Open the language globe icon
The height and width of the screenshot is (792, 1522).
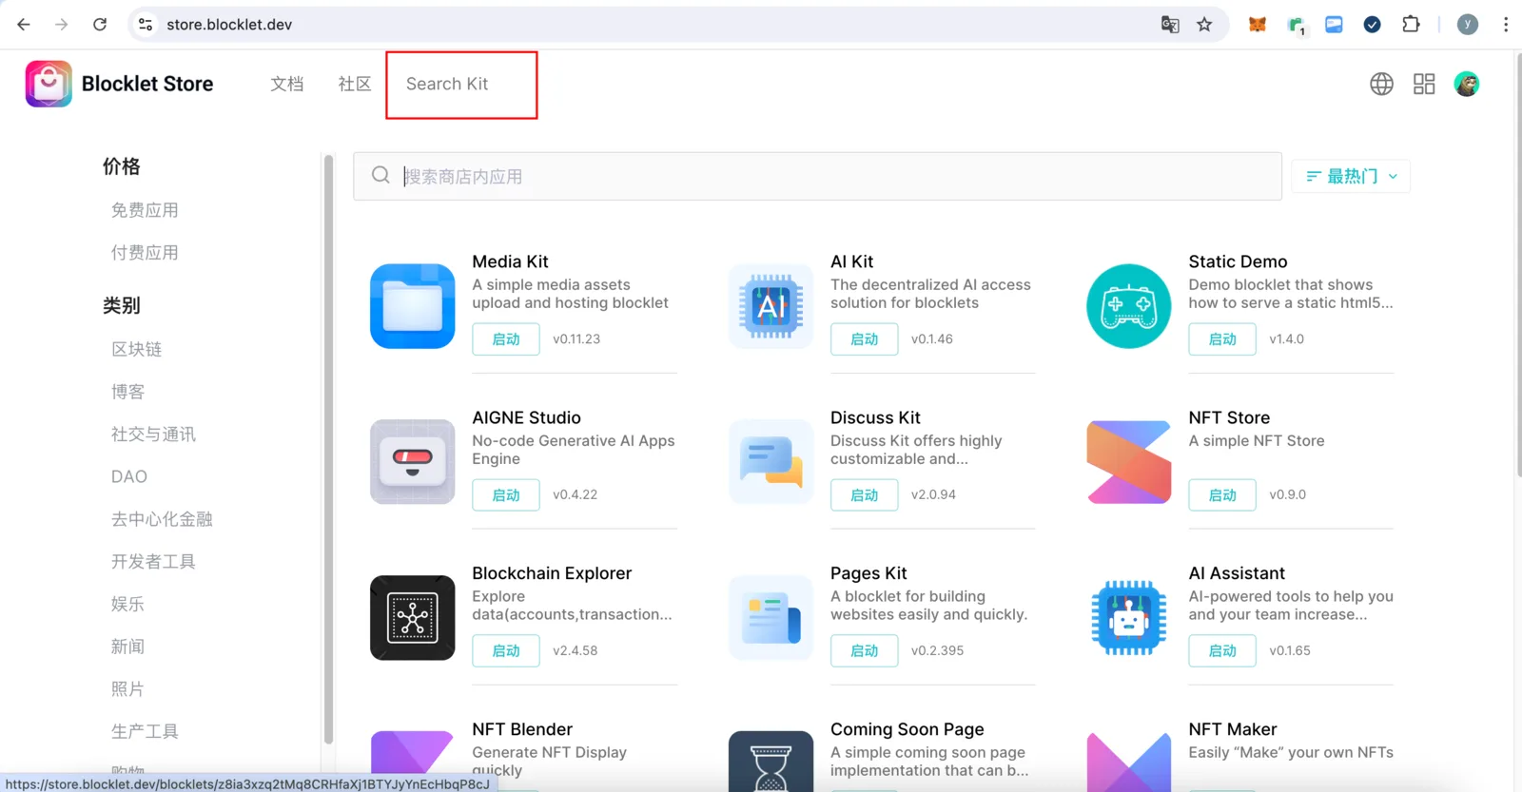pos(1381,84)
